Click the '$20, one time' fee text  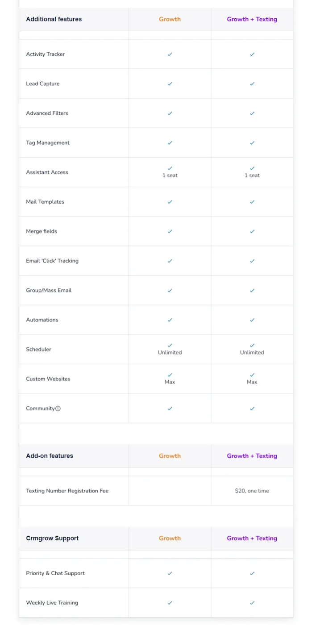[252, 491]
